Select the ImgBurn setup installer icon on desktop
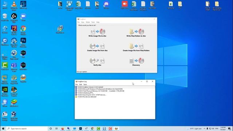 [60, 29]
